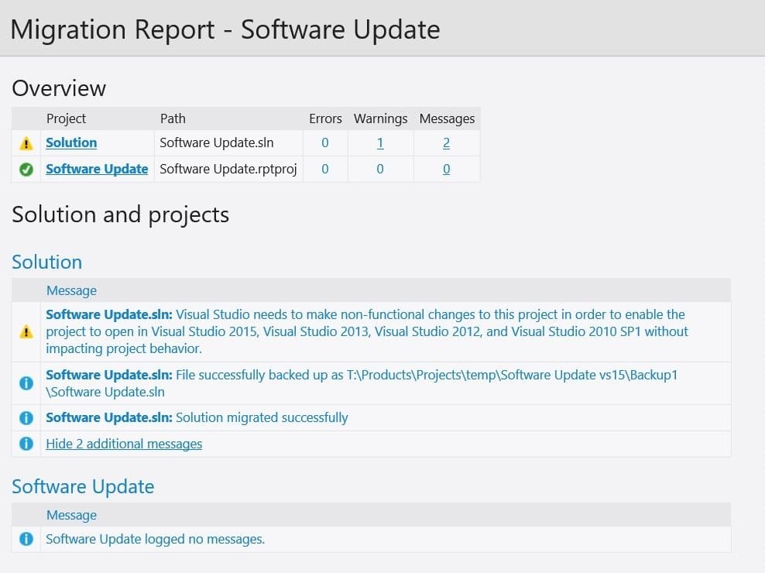Open the Software Update project link
The height and width of the screenshot is (573, 765).
point(97,169)
